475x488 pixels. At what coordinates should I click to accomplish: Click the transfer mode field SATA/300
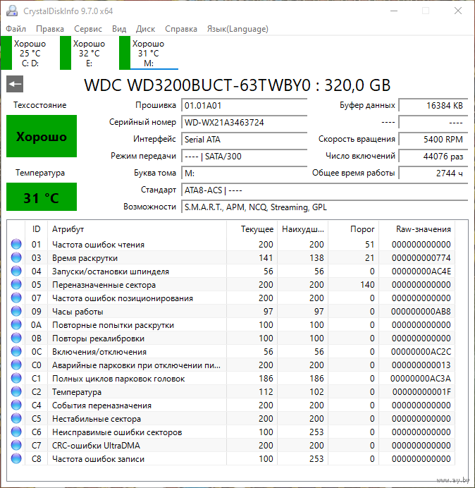coord(244,156)
